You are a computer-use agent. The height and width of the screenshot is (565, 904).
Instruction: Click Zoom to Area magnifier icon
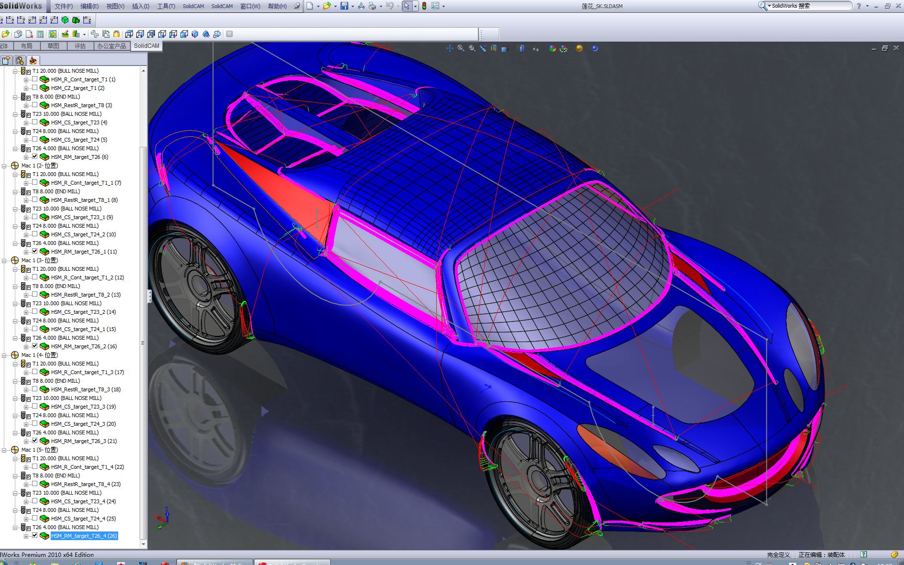[472, 48]
